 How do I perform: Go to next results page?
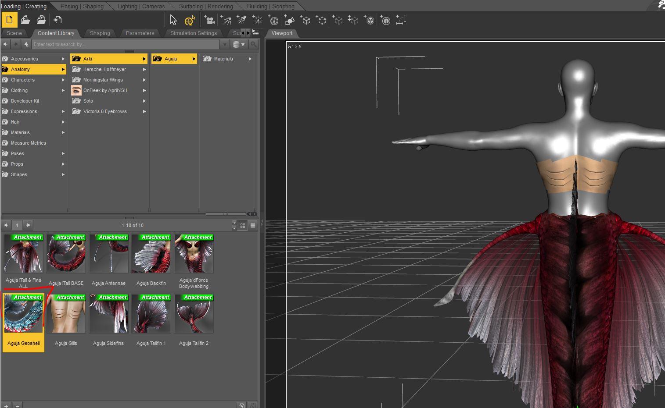(x=28, y=225)
